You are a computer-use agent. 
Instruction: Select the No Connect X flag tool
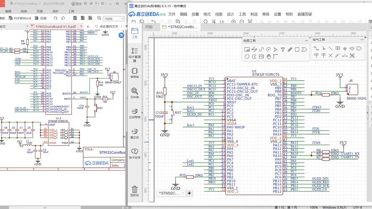(331, 56)
